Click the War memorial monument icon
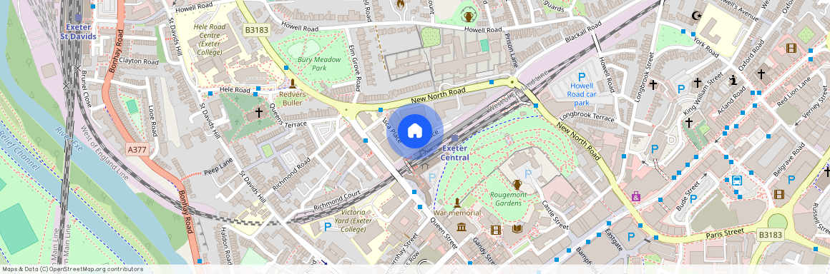830x274 pixels. (x=456, y=203)
